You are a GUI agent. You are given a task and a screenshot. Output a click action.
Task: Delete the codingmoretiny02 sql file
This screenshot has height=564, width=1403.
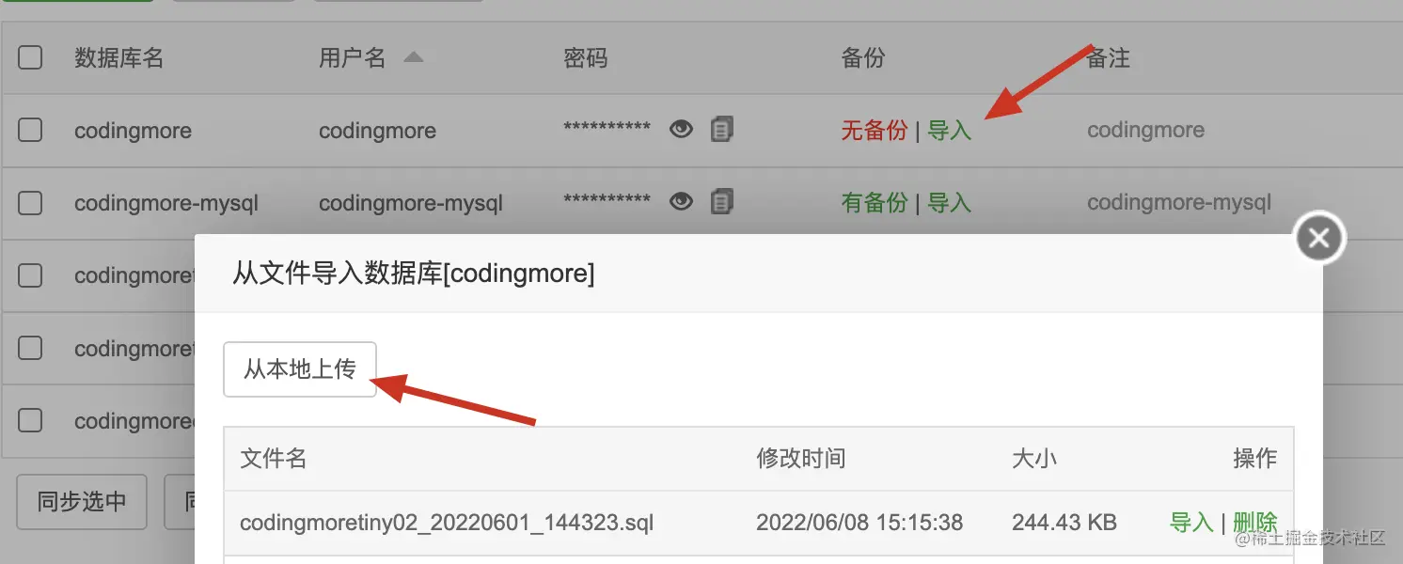1255,523
